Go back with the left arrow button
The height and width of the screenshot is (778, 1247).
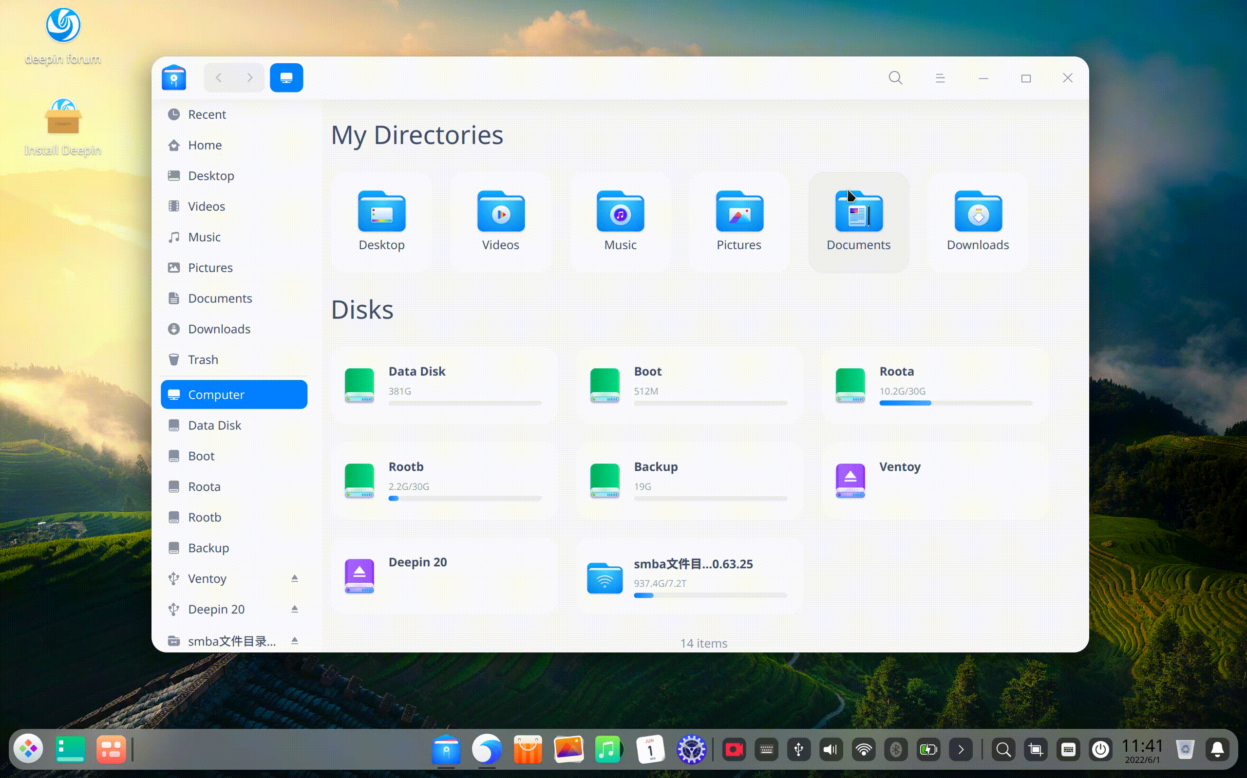[x=219, y=78]
